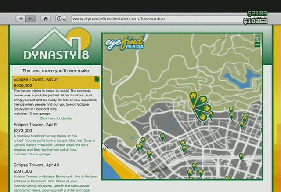This screenshot has height=192, width=281.
Task: Select the $400,000 price of Apt 31
Action: pos(23,85)
